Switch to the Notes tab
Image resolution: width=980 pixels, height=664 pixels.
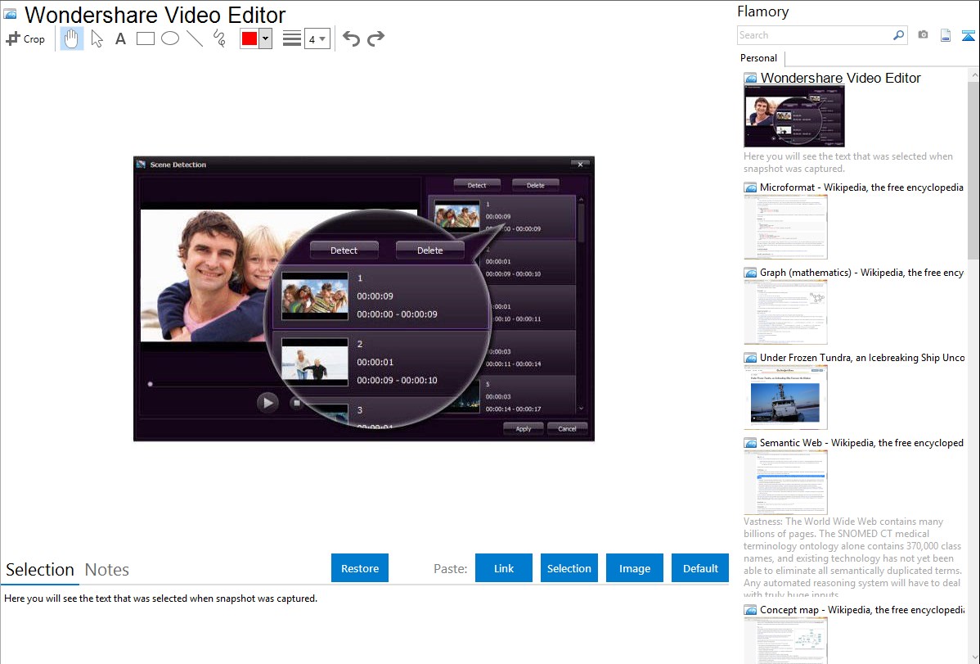(x=107, y=570)
